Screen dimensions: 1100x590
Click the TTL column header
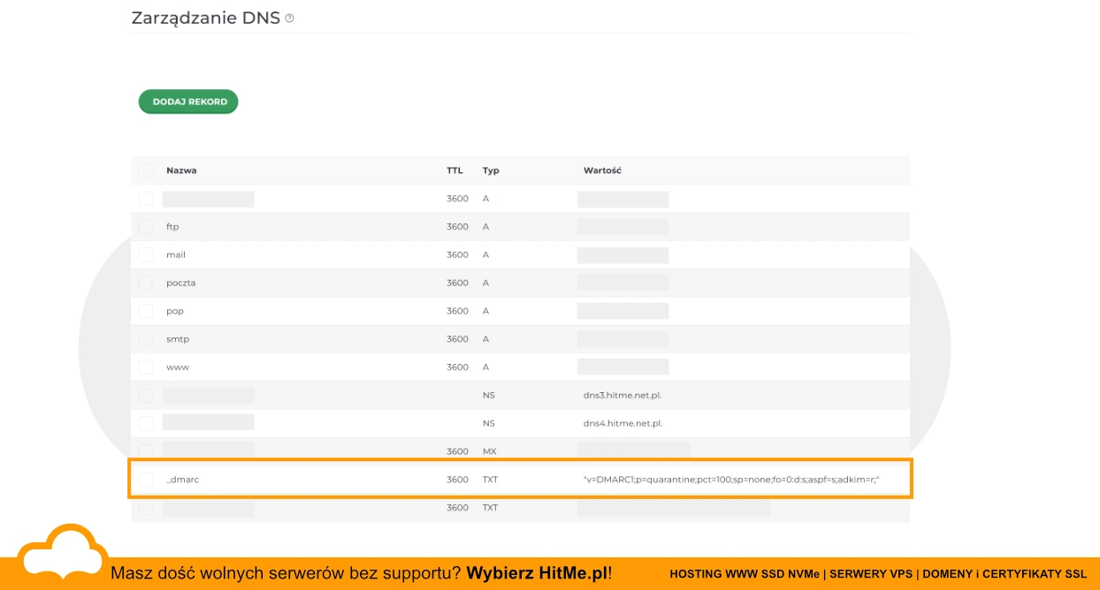pos(455,170)
